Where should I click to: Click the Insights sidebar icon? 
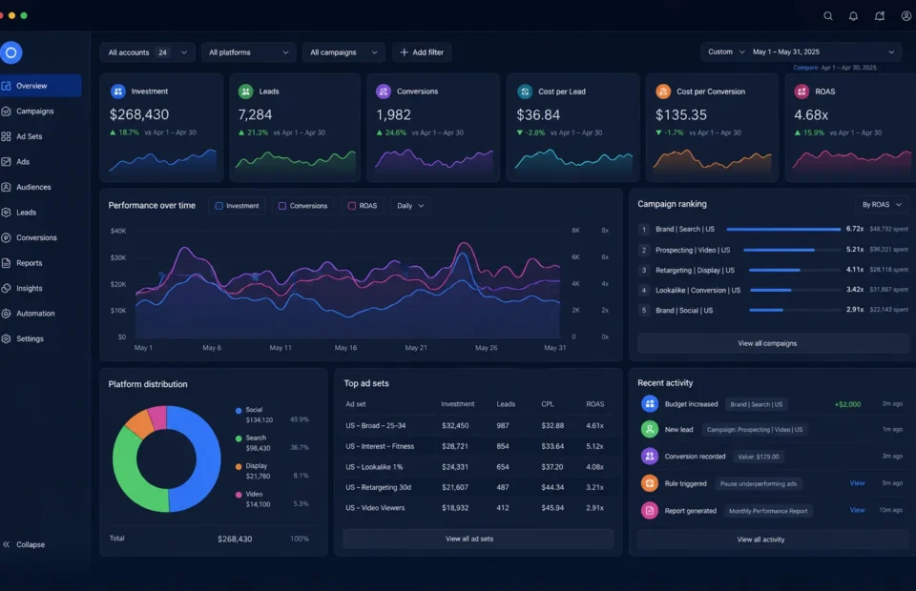pos(6,288)
